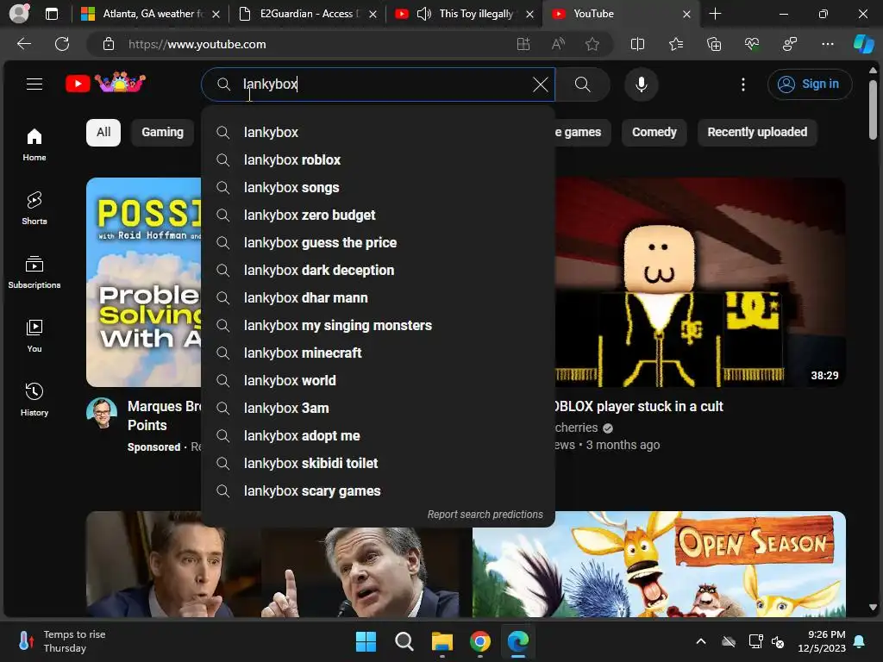This screenshot has width=883, height=662.
Task: Start voice search with the microphone
Action: 641,84
